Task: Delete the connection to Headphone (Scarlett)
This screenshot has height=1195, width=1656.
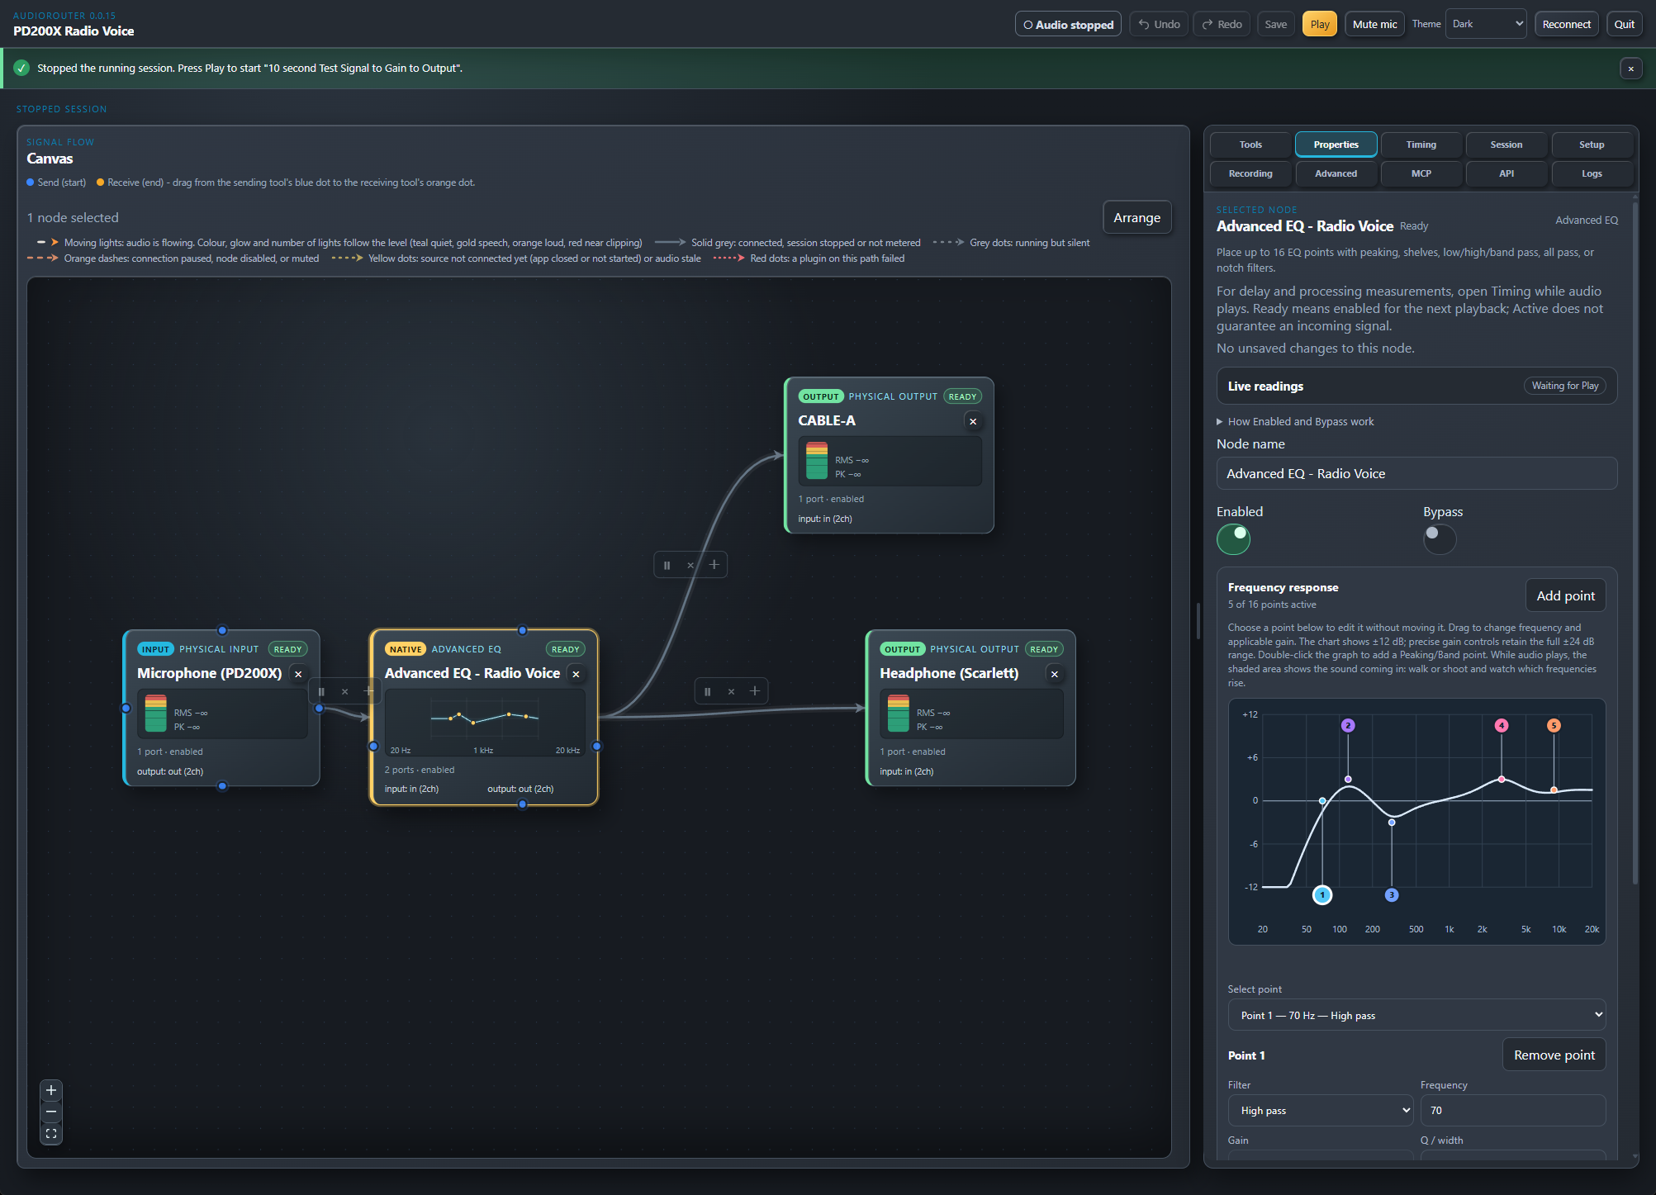Action: click(x=731, y=691)
